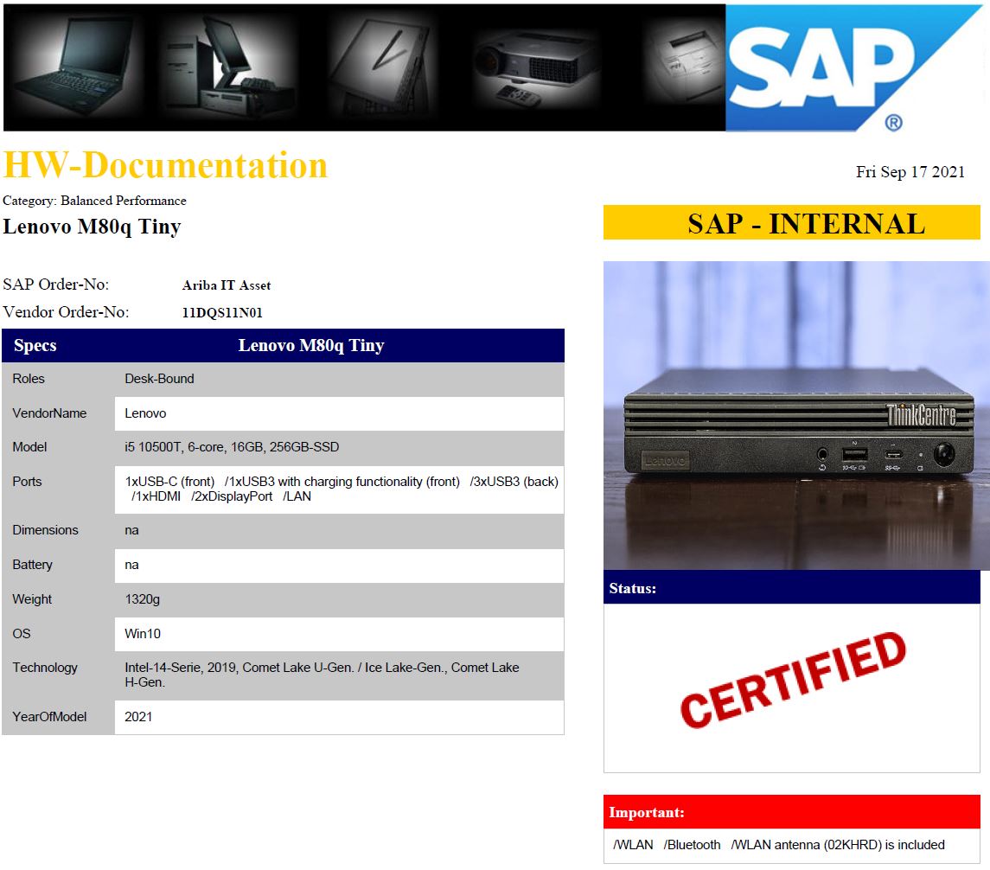The width and height of the screenshot is (990, 870).
Task: Click the desktop computer image in banner
Action: coord(228,67)
